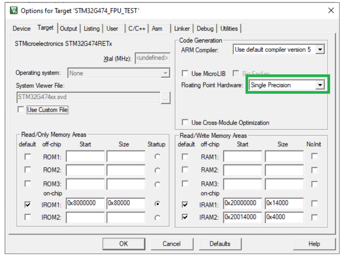
Task: Select the ROM1 Startup radio button
Action: [157, 157]
